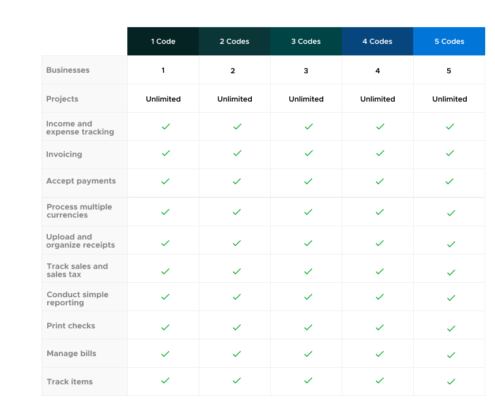Click the Businesses row label
Viewport: 495px width, 404px height.
point(68,70)
